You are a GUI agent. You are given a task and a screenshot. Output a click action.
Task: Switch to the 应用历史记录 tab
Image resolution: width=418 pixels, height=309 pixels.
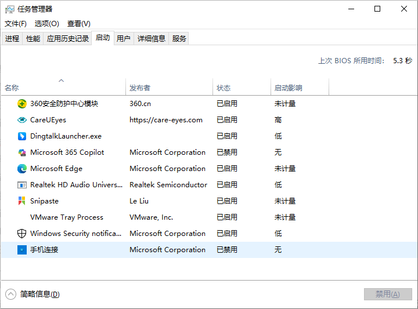68,39
